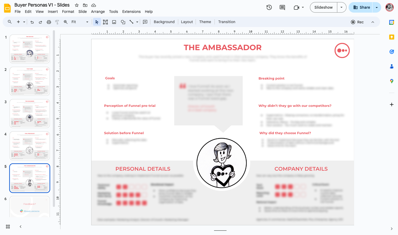398x235 pixels.
Task: Start the Slideshow
Action: (324, 7)
